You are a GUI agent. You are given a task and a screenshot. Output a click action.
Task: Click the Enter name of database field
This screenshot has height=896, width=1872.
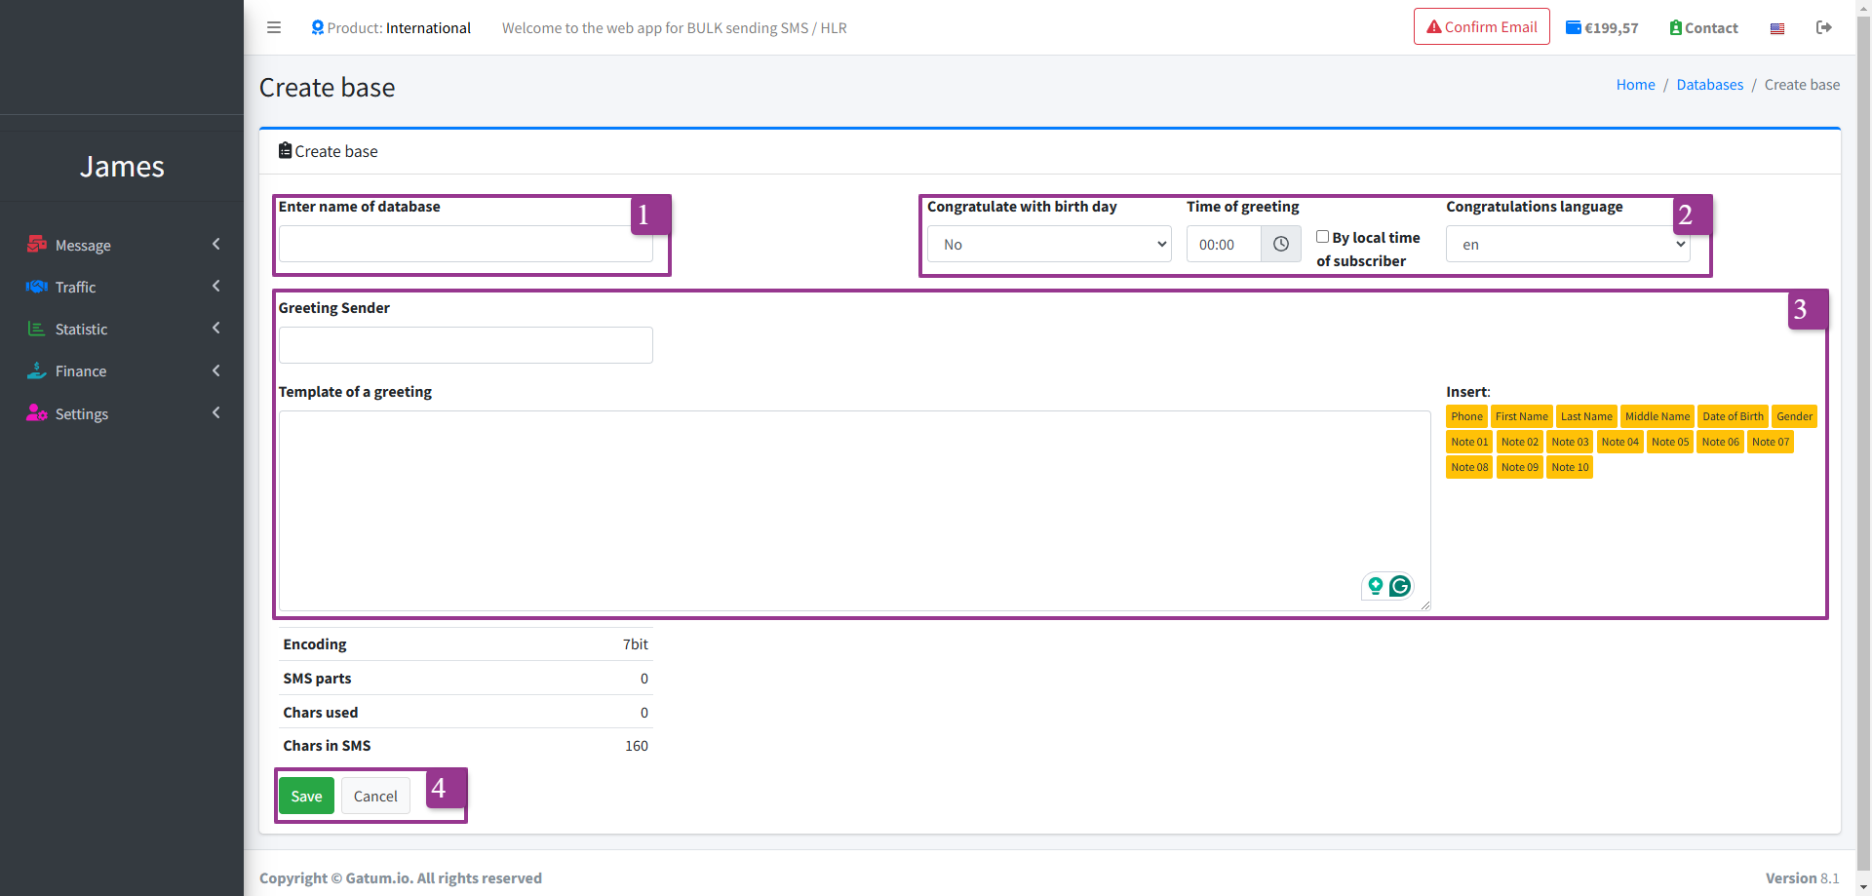(x=466, y=245)
